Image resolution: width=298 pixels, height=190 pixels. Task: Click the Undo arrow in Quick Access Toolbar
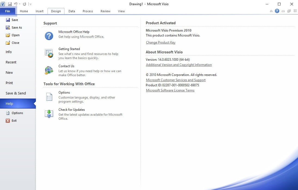click(x=16, y=4)
